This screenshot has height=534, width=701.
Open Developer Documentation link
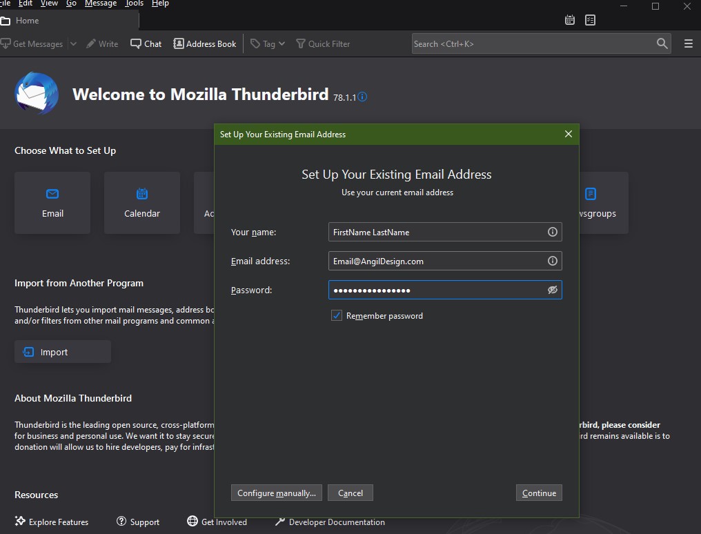(x=330, y=522)
